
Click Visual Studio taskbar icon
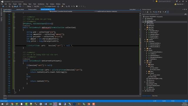(55, 104)
